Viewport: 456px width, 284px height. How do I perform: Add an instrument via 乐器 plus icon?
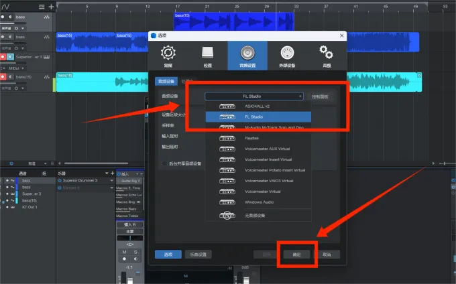click(112, 173)
